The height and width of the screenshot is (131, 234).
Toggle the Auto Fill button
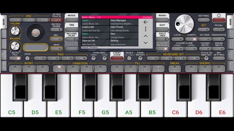coord(15,58)
